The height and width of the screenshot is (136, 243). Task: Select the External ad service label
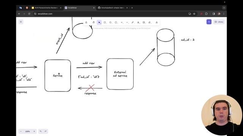pyautogui.click(x=120, y=74)
